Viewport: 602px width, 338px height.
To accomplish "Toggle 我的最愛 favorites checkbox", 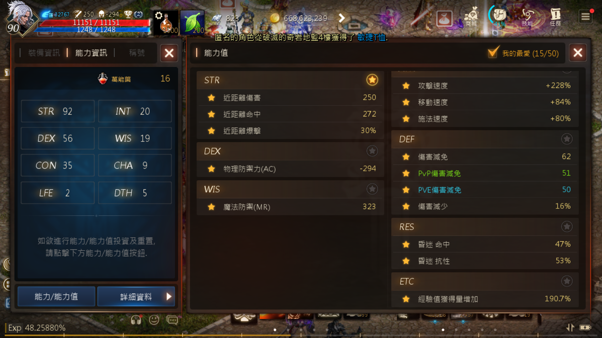I will tap(493, 53).
